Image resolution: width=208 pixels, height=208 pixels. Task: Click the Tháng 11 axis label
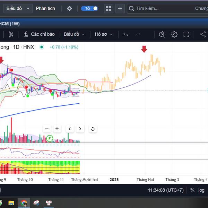coord(56,180)
